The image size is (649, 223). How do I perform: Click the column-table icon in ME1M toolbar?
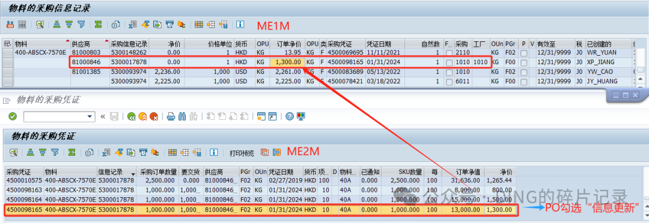[x=22, y=25]
